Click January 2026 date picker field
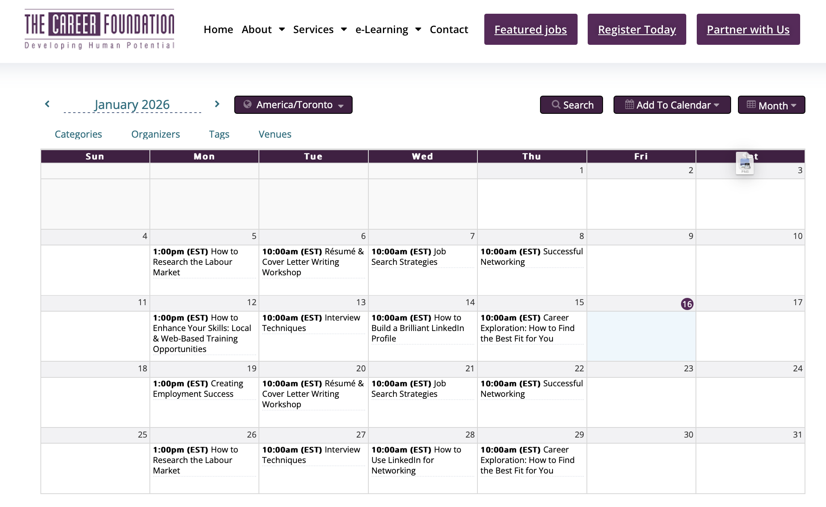 [x=132, y=105]
